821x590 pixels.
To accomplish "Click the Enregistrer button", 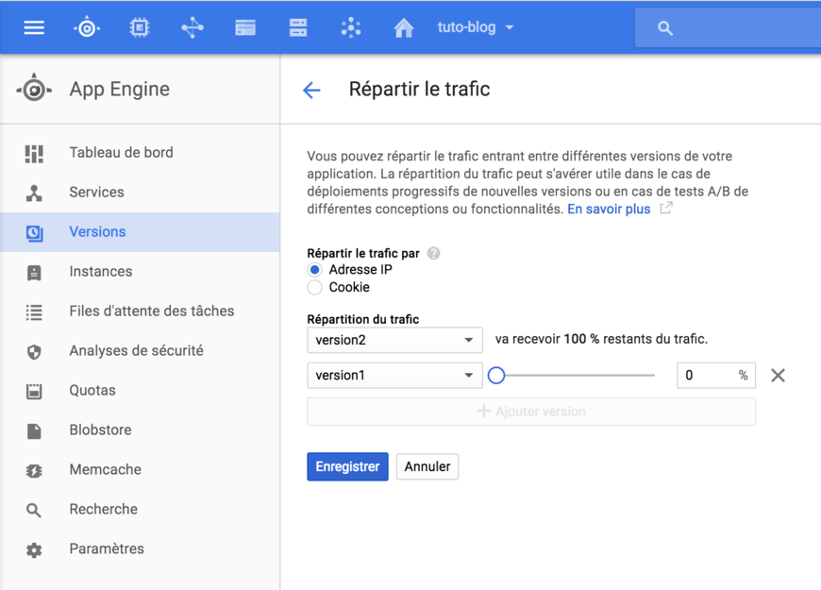I will (347, 466).
